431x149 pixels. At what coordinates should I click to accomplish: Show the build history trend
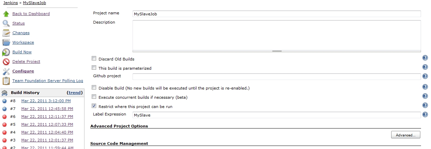point(75,93)
